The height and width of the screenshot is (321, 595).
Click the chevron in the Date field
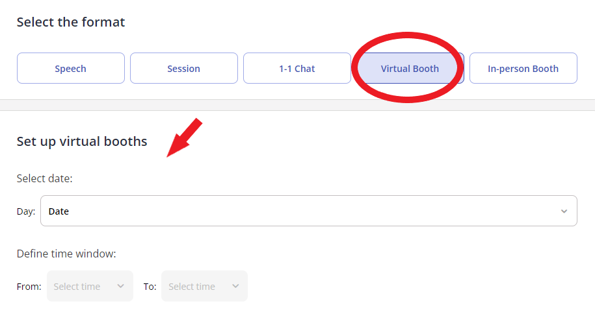[x=564, y=211]
